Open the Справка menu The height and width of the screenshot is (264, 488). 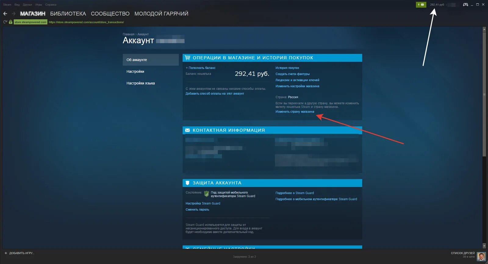pos(51,5)
